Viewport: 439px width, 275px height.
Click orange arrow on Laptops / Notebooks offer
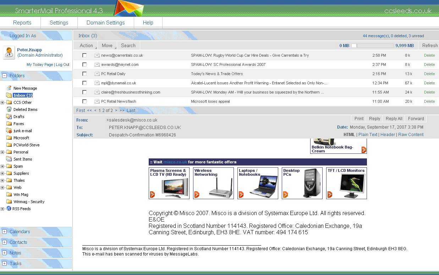point(241,194)
